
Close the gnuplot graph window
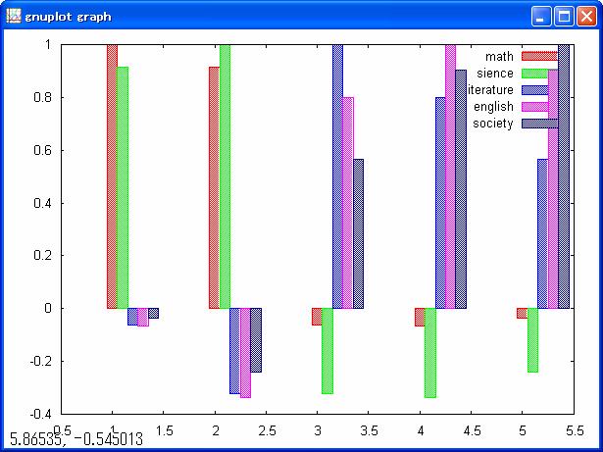pyautogui.click(x=586, y=16)
